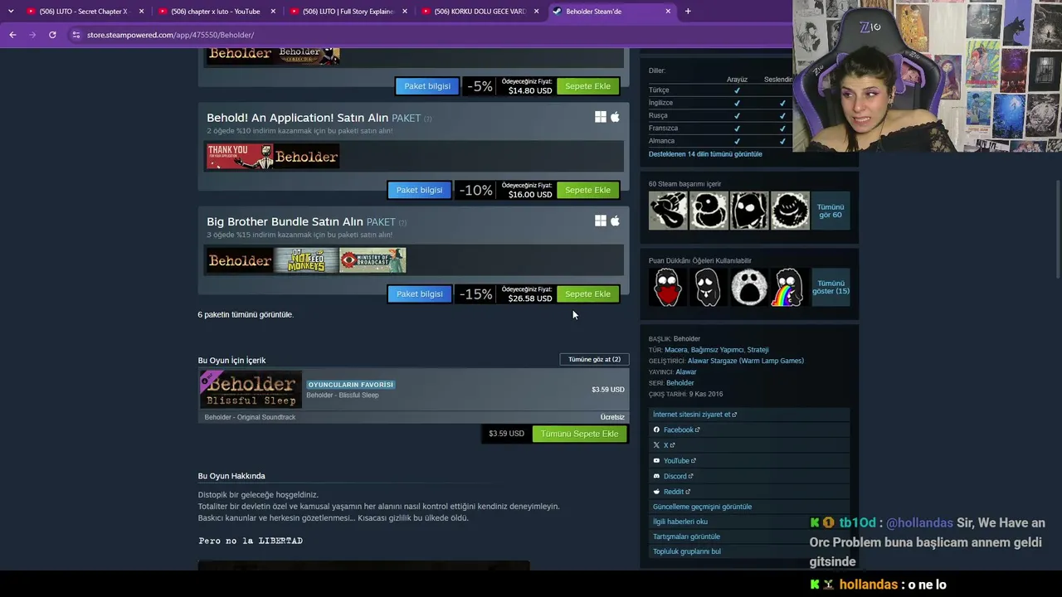Close the LUTO - Secret Chapter X tab
The width and height of the screenshot is (1062, 597).
pos(142,12)
